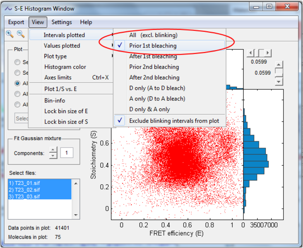The height and width of the screenshot is (248, 303).
Task: Click the zoom in magnifier icon
Action: pyautogui.click(x=10, y=34)
